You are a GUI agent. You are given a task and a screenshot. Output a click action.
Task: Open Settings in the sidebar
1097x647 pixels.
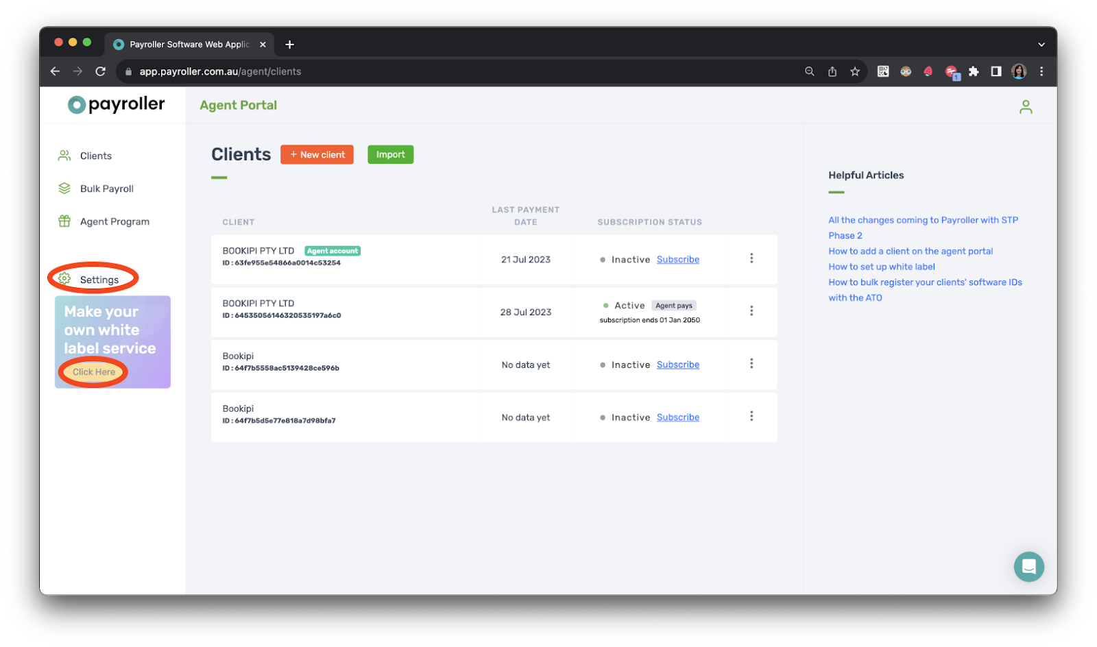pos(99,280)
